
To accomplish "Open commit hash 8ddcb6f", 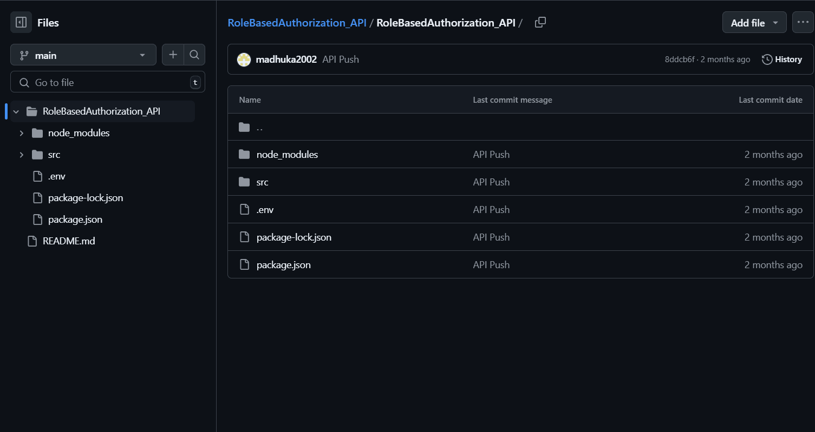I will [680, 59].
